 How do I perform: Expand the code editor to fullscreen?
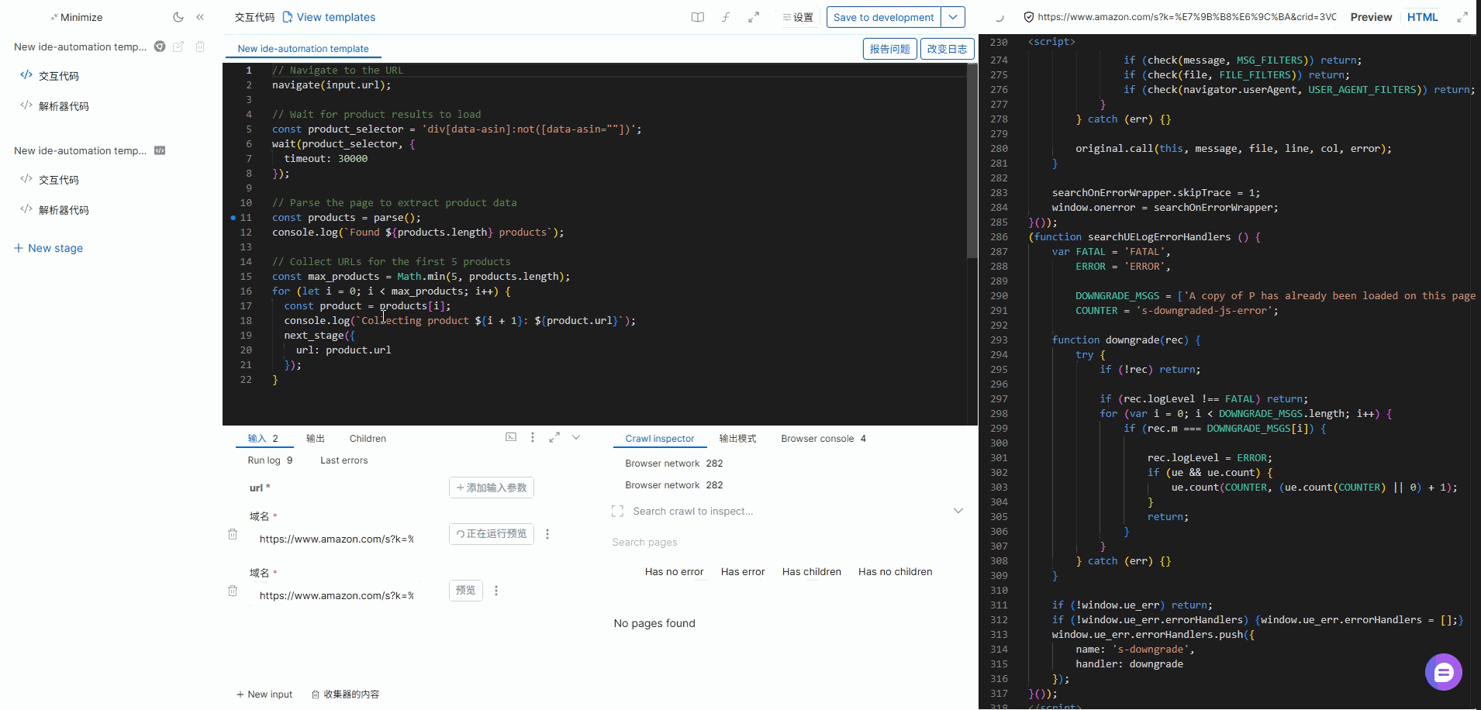(754, 17)
